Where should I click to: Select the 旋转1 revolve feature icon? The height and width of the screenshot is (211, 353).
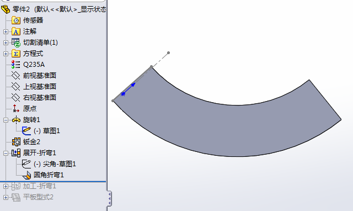(x=16, y=120)
